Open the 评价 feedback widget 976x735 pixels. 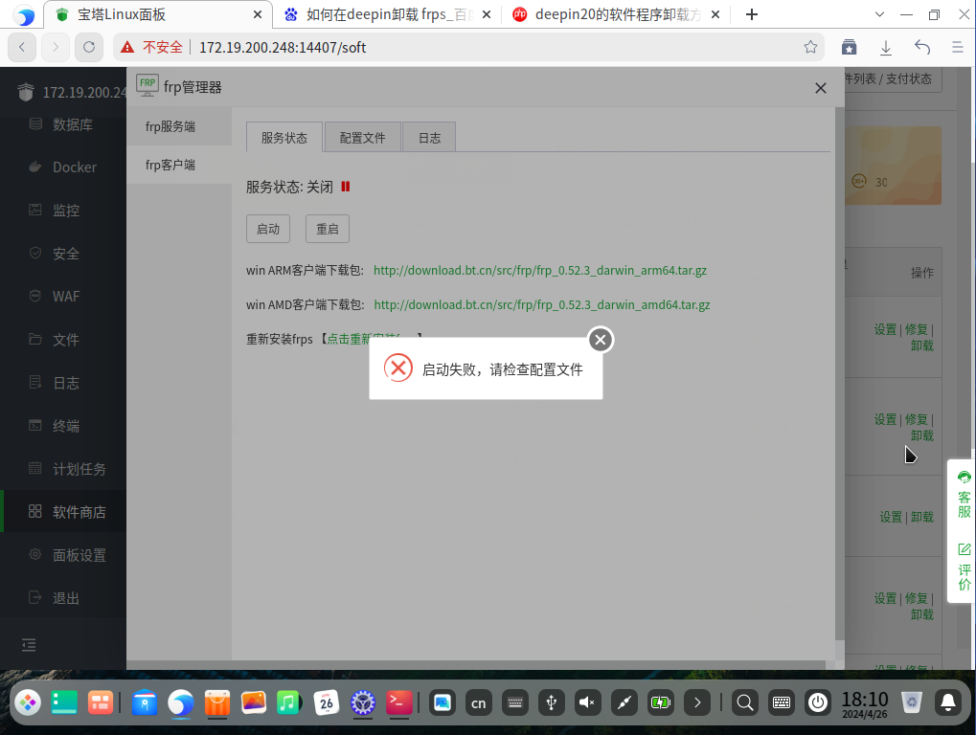[x=965, y=568]
